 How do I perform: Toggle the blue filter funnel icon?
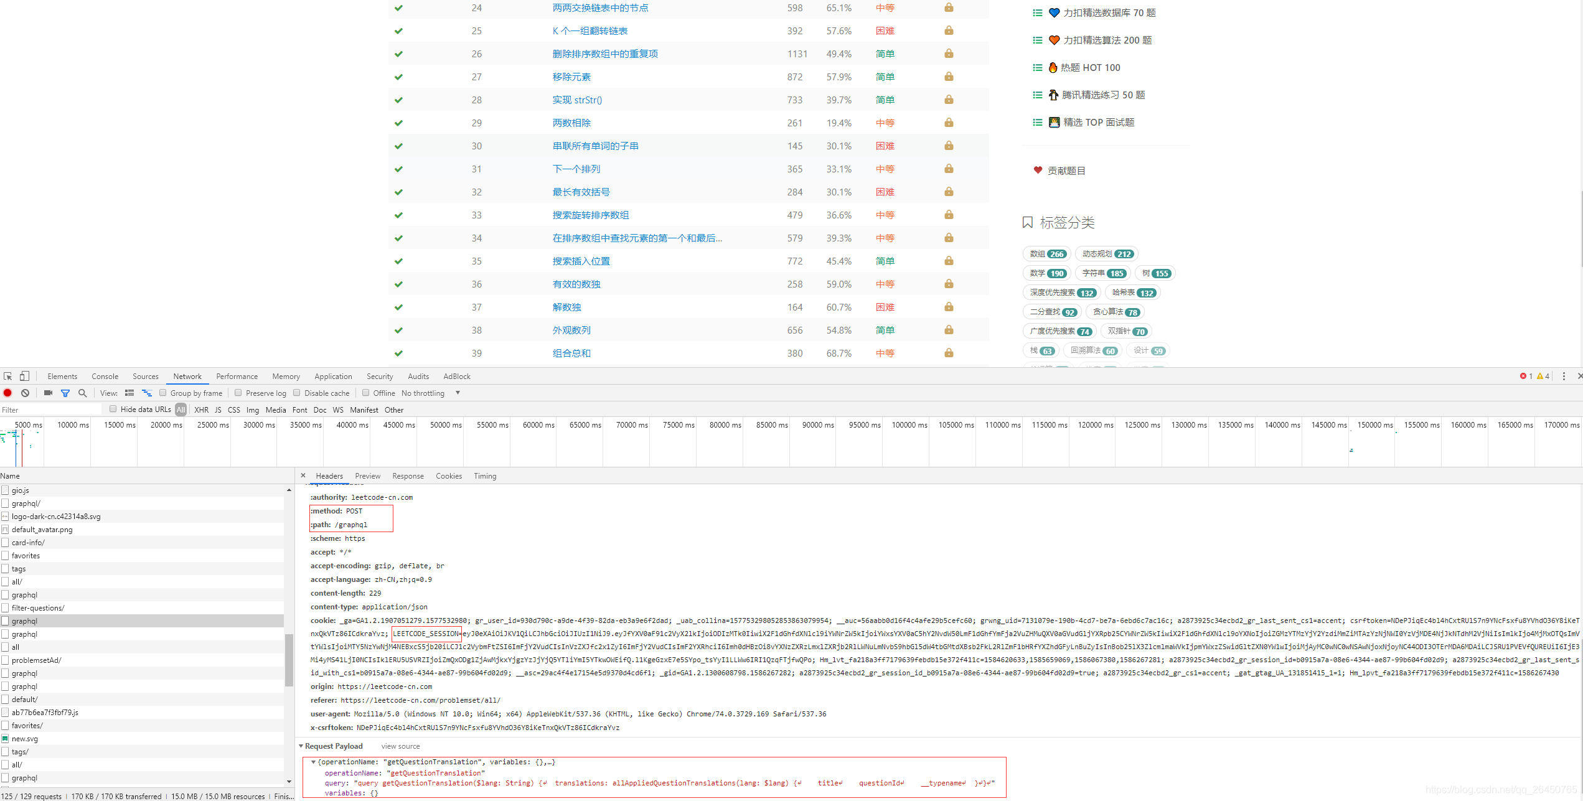(65, 393)
